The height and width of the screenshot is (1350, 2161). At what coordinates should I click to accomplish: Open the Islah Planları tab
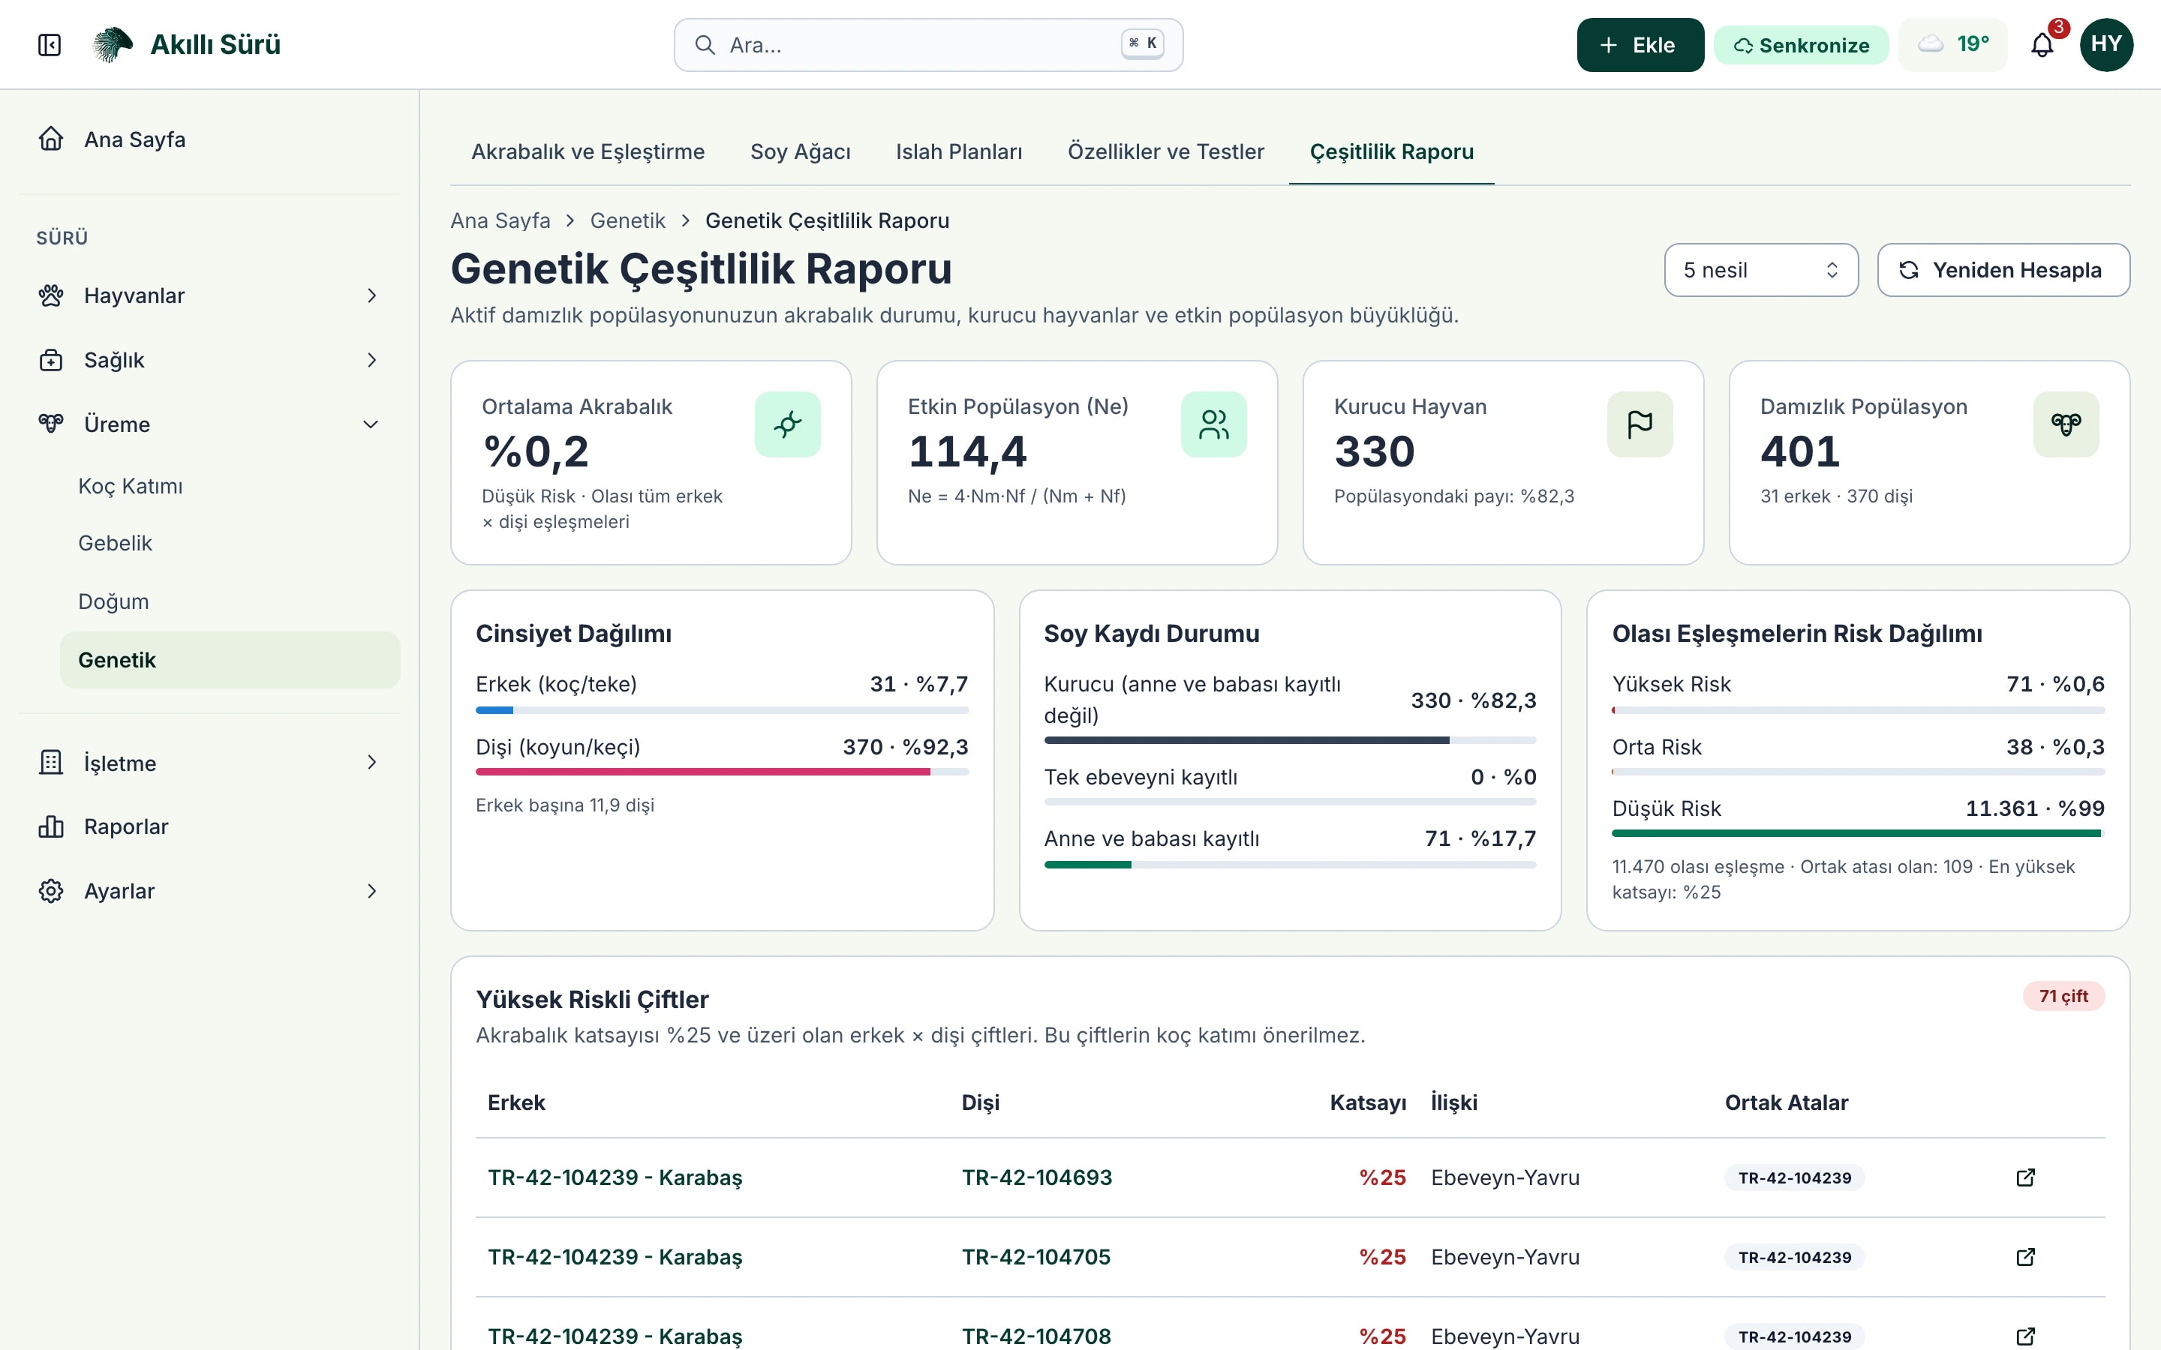(x=959, y=151)
